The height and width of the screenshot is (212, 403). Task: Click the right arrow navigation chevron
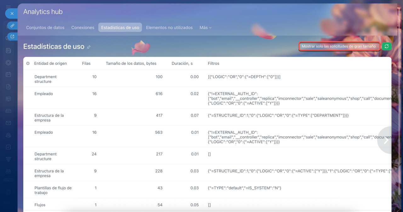pyautogui.click(x=386, y=140)
